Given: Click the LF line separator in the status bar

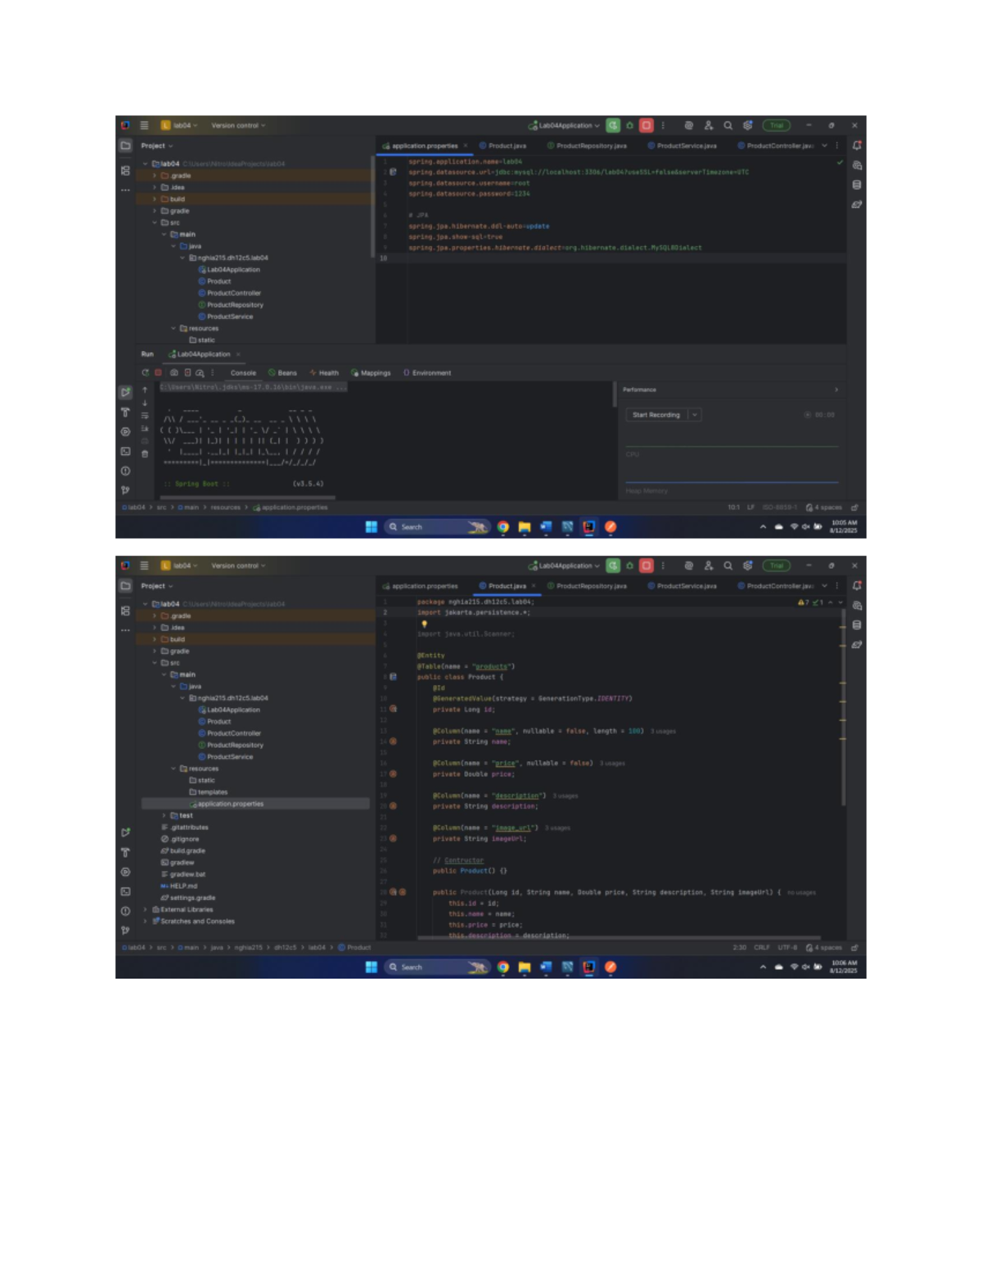Looking at the screenshot, I should pos(750,507).
